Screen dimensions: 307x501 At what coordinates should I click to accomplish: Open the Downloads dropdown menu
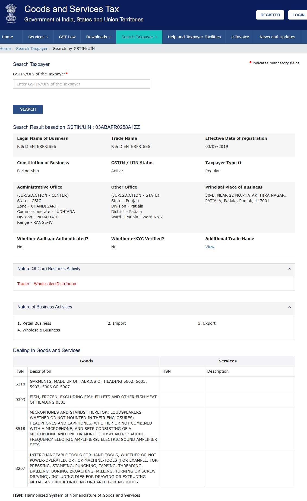(99, 37)
